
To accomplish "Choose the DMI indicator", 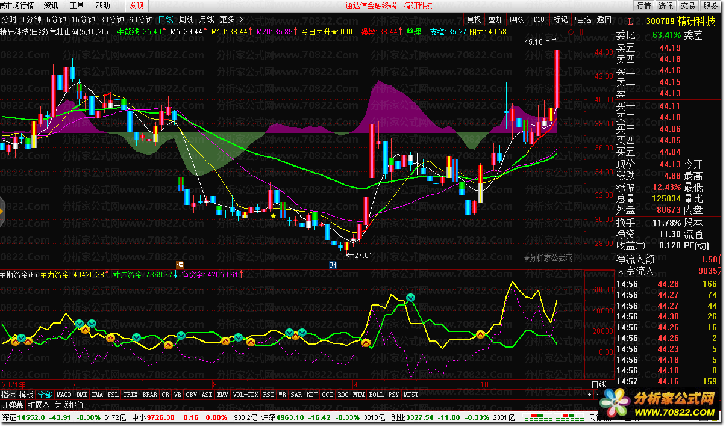I will (82, 395).
